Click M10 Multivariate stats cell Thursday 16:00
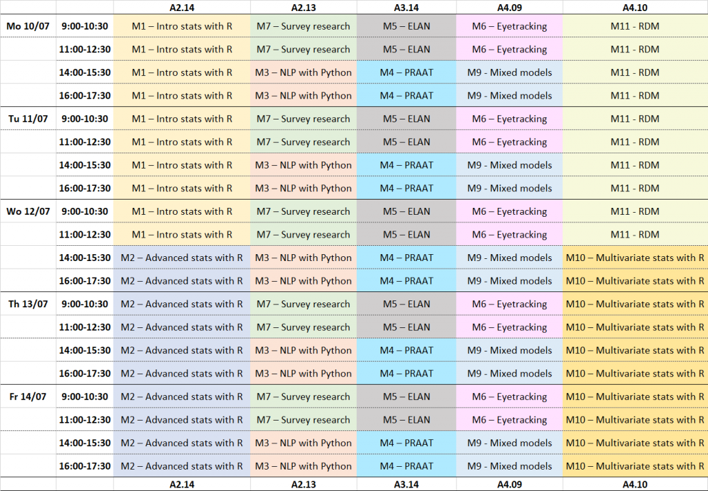 [635, 374]
